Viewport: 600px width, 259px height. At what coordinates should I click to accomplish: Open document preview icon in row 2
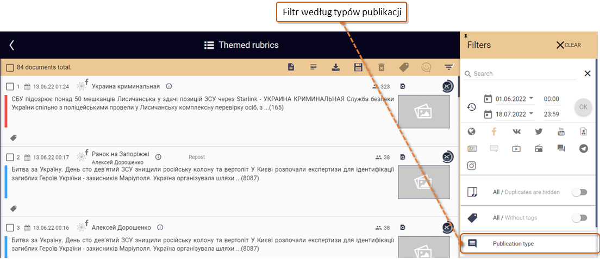tap(403, 157)
